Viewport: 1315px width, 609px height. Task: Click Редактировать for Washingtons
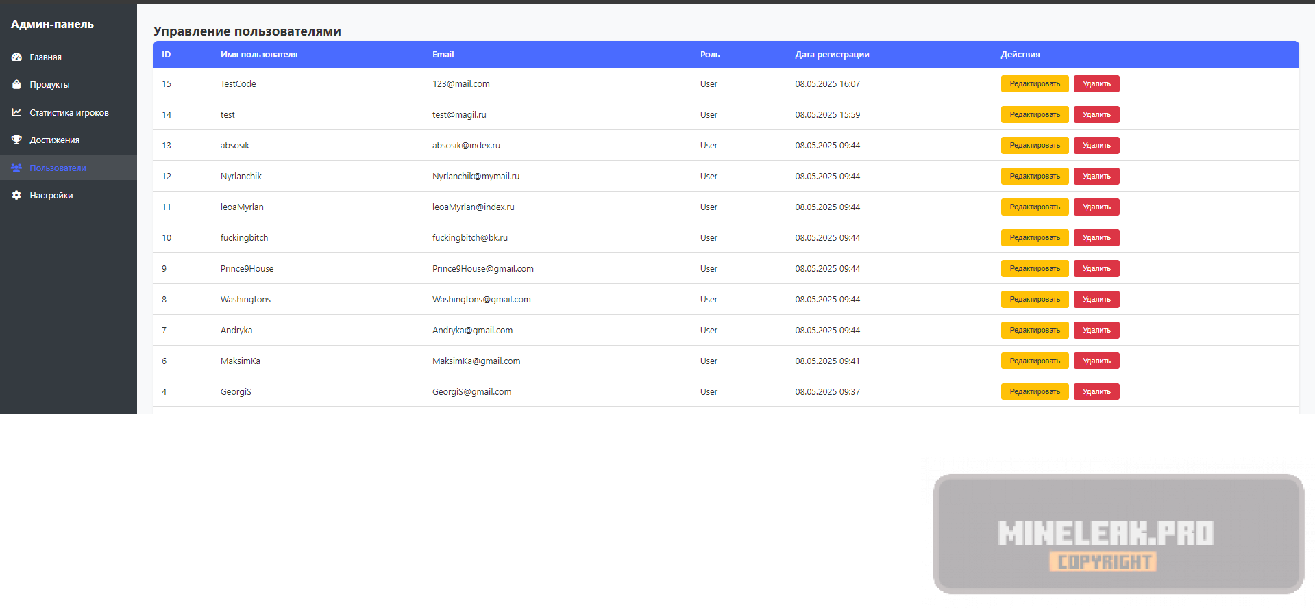(1035, 299)
